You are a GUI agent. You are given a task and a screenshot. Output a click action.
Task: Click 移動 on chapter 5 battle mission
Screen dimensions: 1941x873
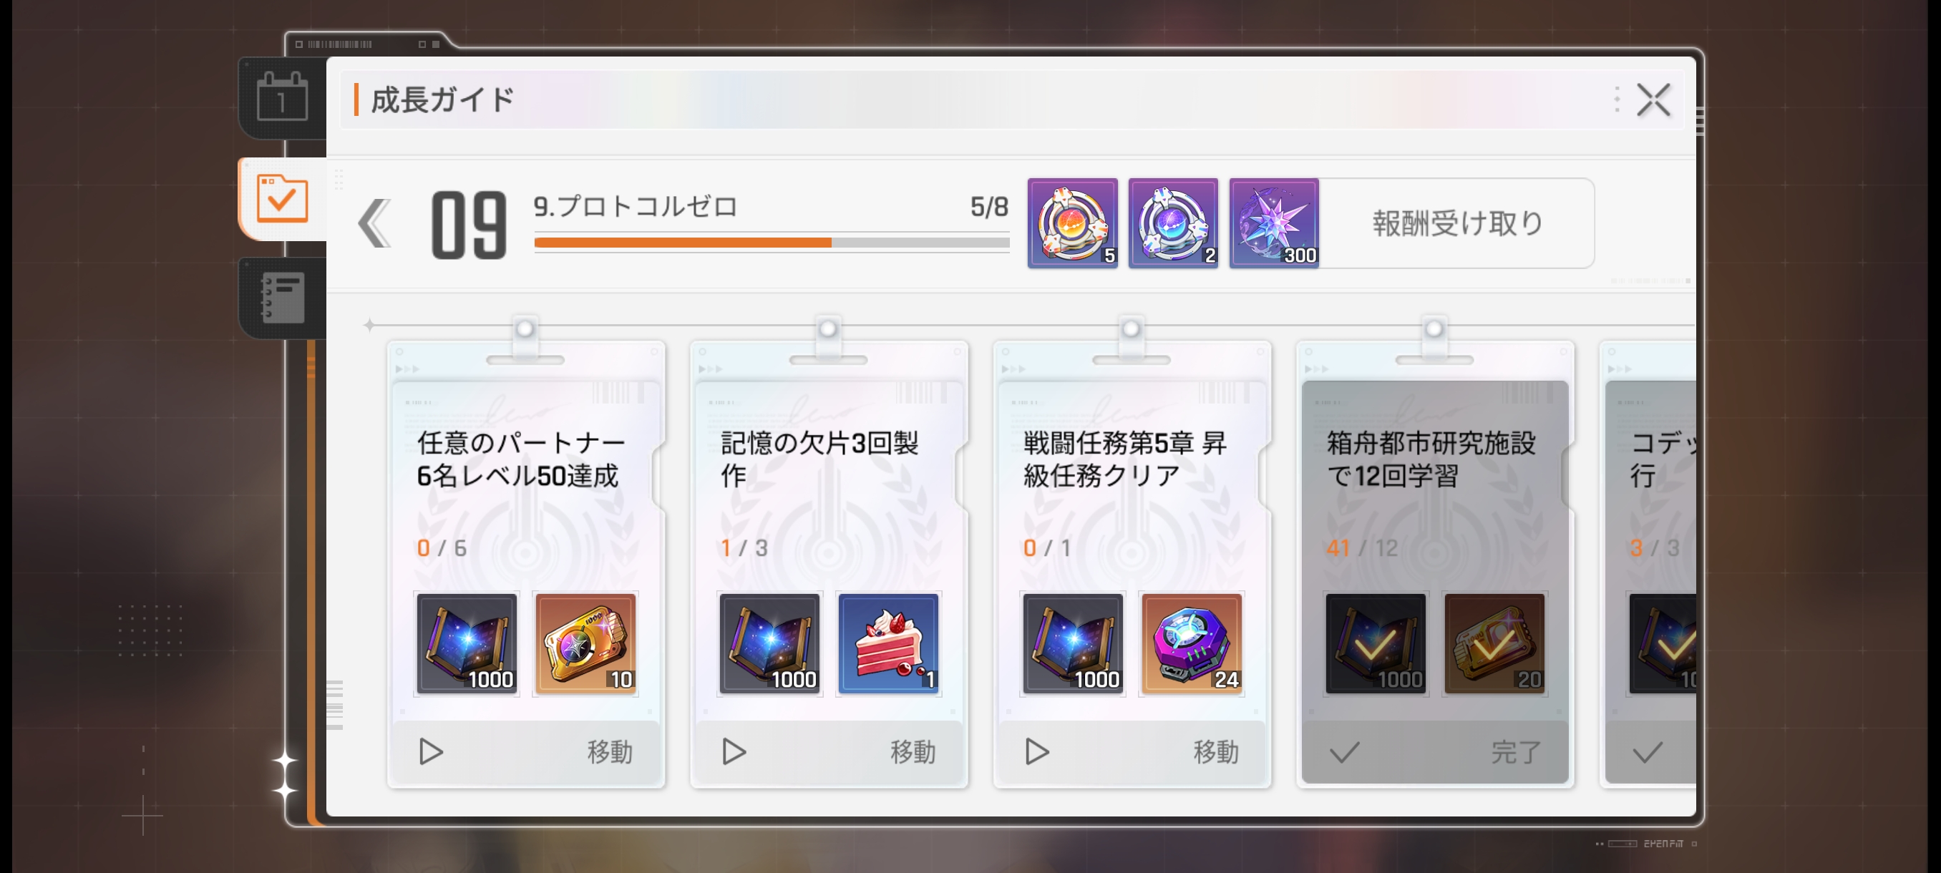[x=1132, y=752]
